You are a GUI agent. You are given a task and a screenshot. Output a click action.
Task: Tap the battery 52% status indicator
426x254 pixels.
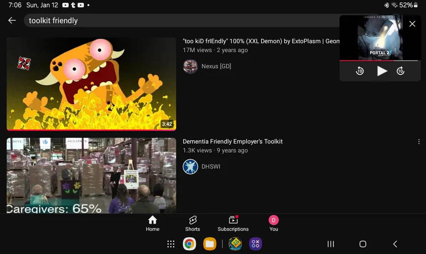click(x=408, y=5)
